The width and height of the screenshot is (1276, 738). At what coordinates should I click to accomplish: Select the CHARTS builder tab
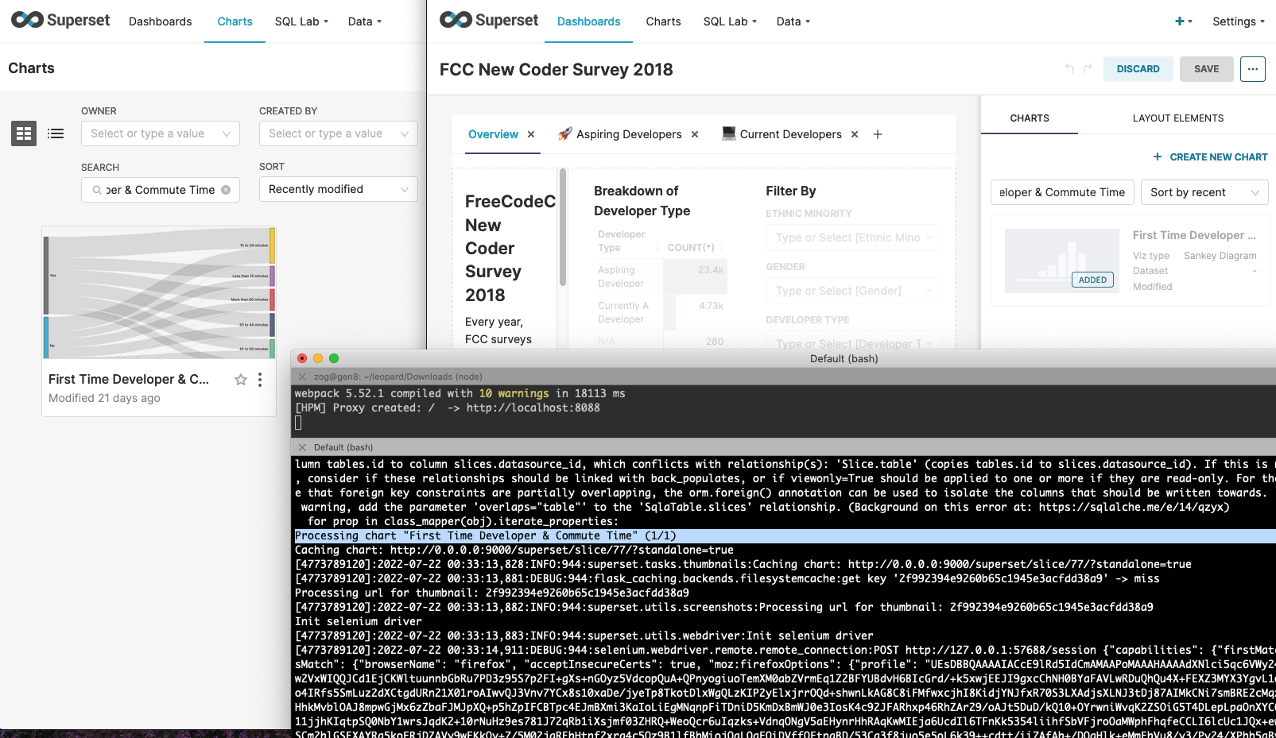(1030, 118)
